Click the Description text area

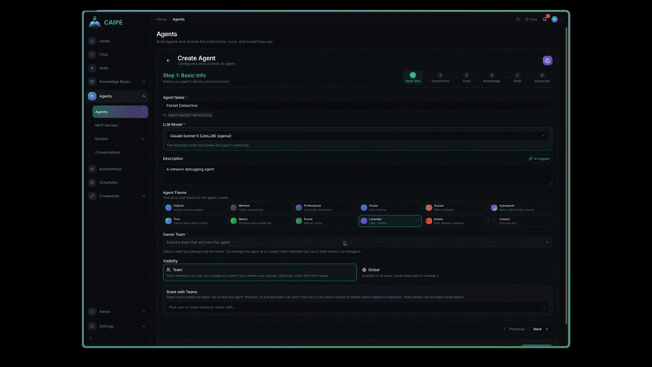pos(357,175)
